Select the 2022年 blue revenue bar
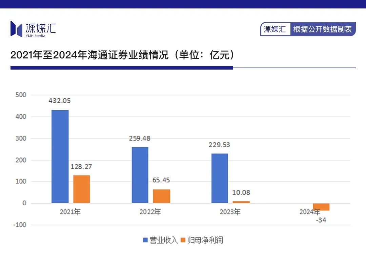The image size is (366, 258). pos(140,175)
